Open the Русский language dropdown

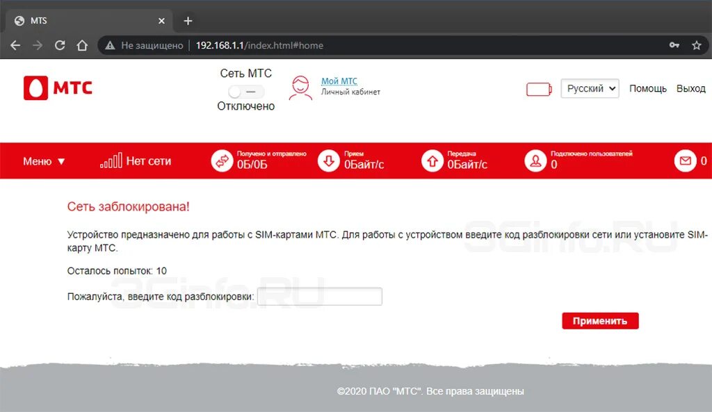click(x=590, y=88)
